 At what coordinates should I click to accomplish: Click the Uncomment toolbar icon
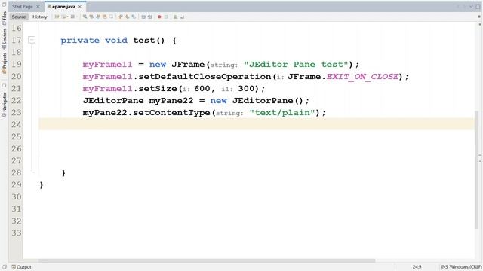pyautogui.click(x=182, y=17)
